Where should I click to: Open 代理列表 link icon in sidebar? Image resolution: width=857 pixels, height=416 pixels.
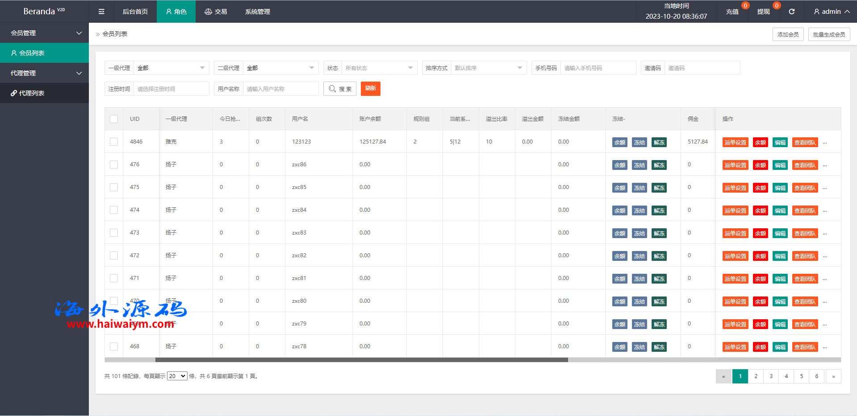tap(14, 93)
